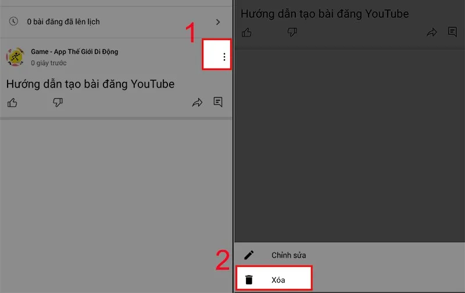Open Game - App Thế Giới Di Động channel
465x293 pixels.
74,52
